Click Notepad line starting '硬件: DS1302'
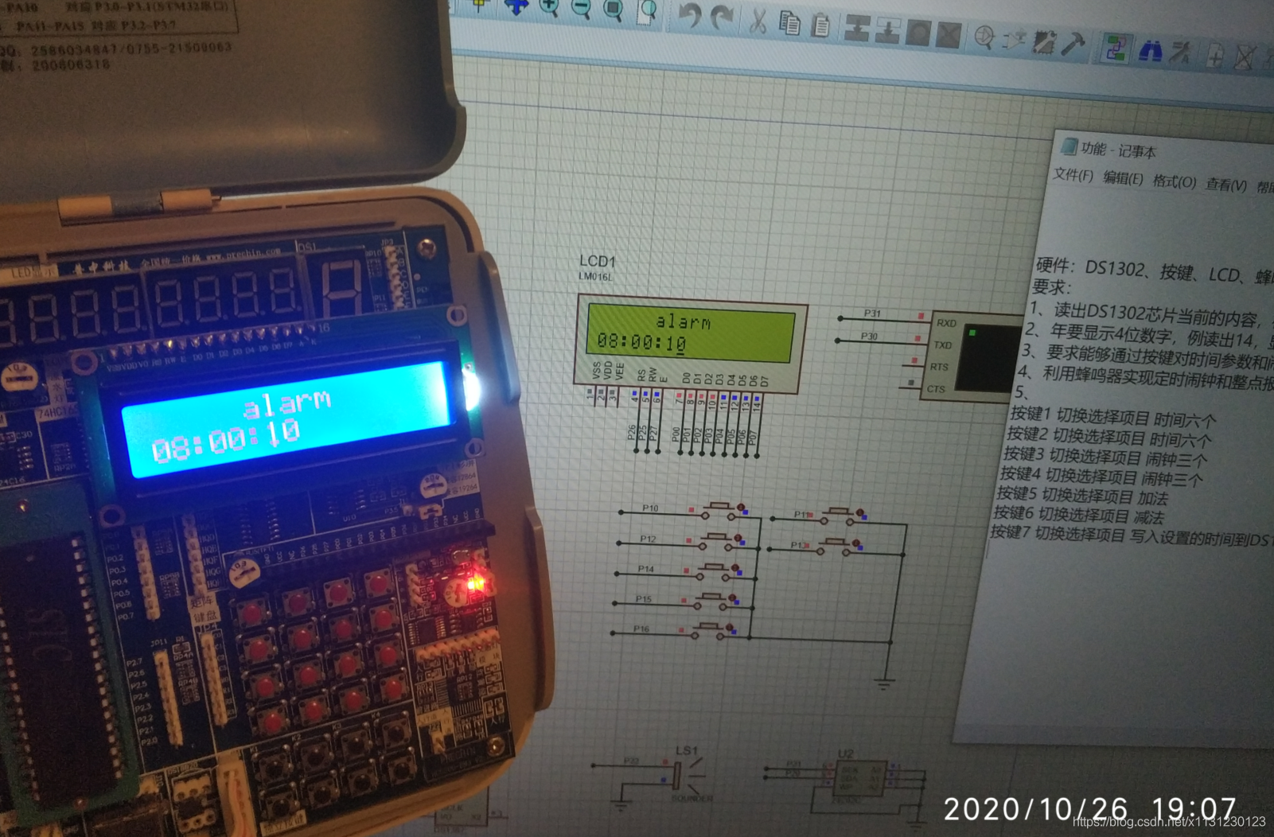 1154,271
